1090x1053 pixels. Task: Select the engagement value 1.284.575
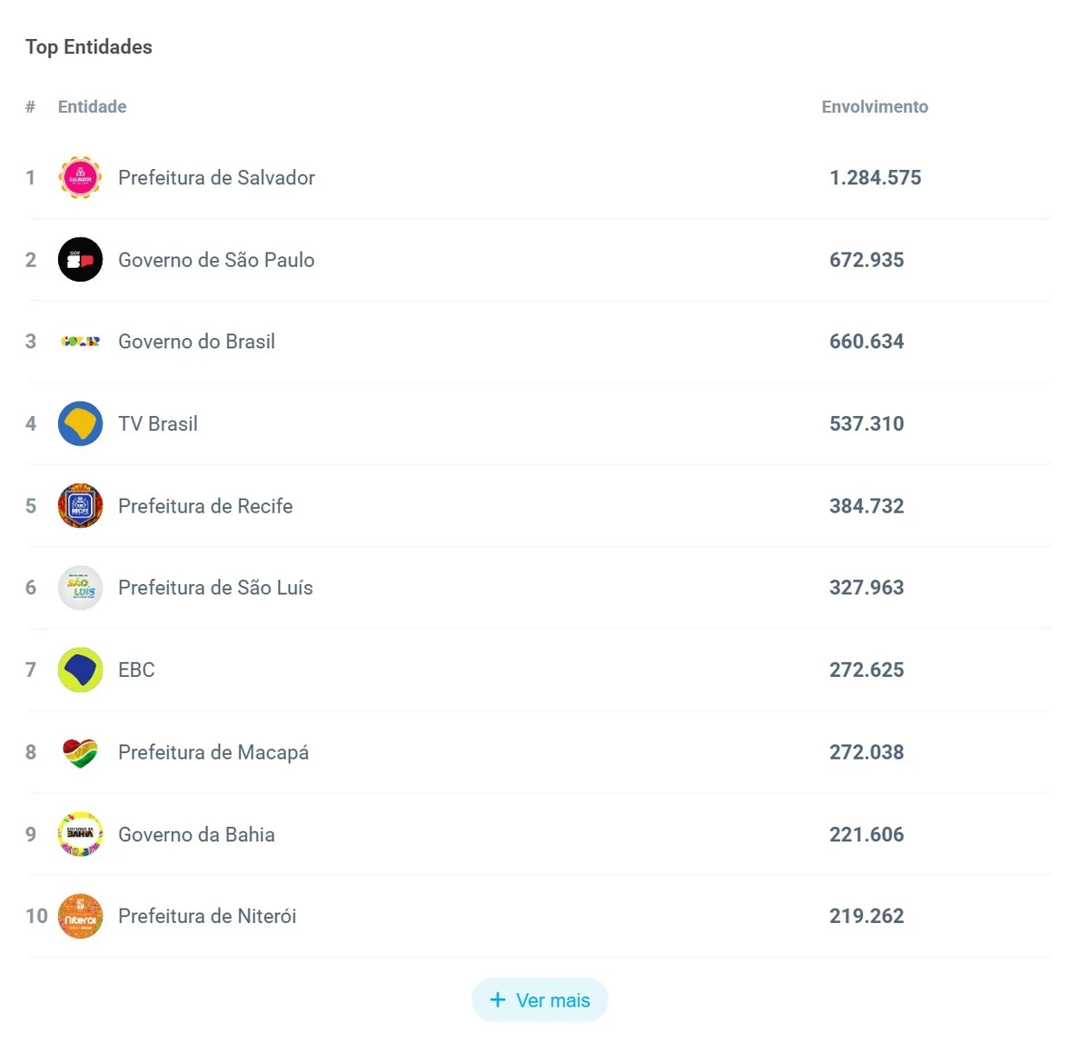[x=876, y=177]
